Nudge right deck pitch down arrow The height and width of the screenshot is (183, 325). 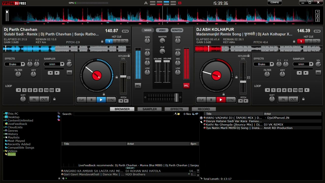tap(240, 101)
